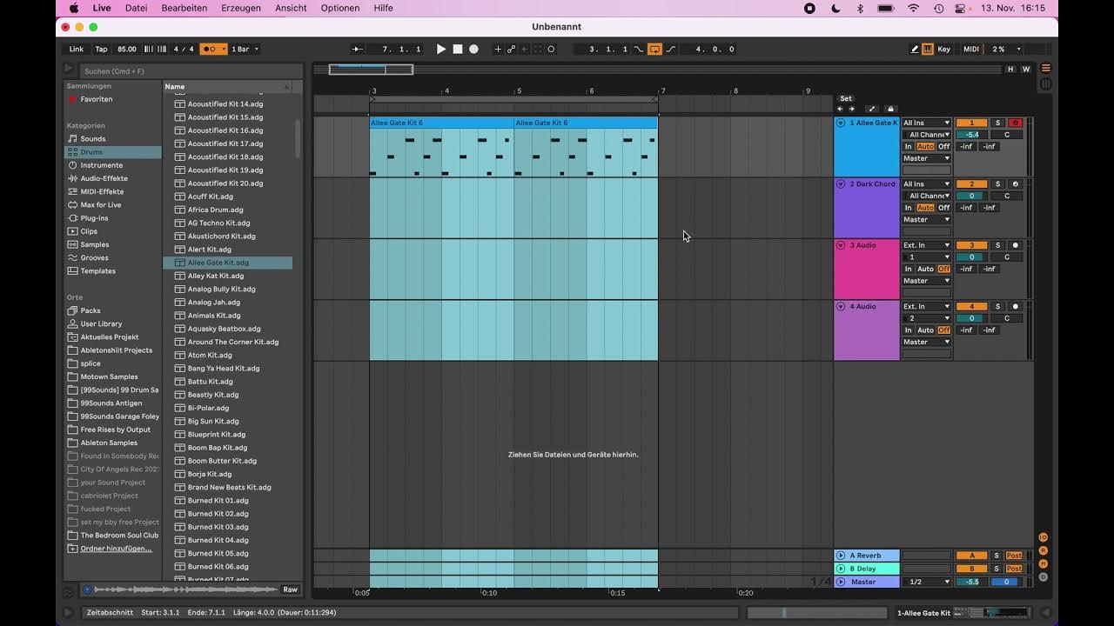
Task: Click track 1 pan control C
Action: coord(1007,135)
